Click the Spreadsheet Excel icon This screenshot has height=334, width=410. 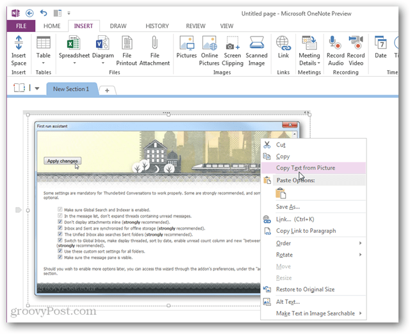pos(74,43)
